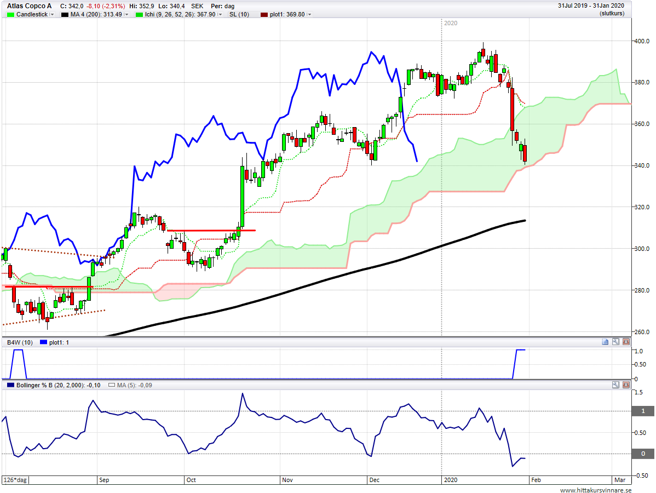Expand the Ichi (9, 26, 52, 26) dropdown arrow
The height and width of the screenshot is (493, 656).
click(220, 14)
